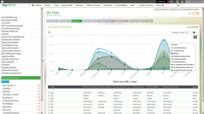This screenshot has height=114, width=204.
Task: Open the Take Back Control landing page
Action: click(10, 94)
